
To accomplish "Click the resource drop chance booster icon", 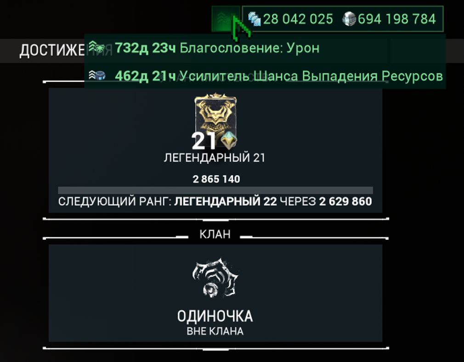I will [x=97, y=75].
